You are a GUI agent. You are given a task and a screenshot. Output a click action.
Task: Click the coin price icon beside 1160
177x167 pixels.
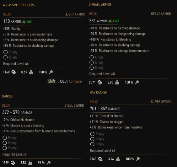[x=13, y=72]
